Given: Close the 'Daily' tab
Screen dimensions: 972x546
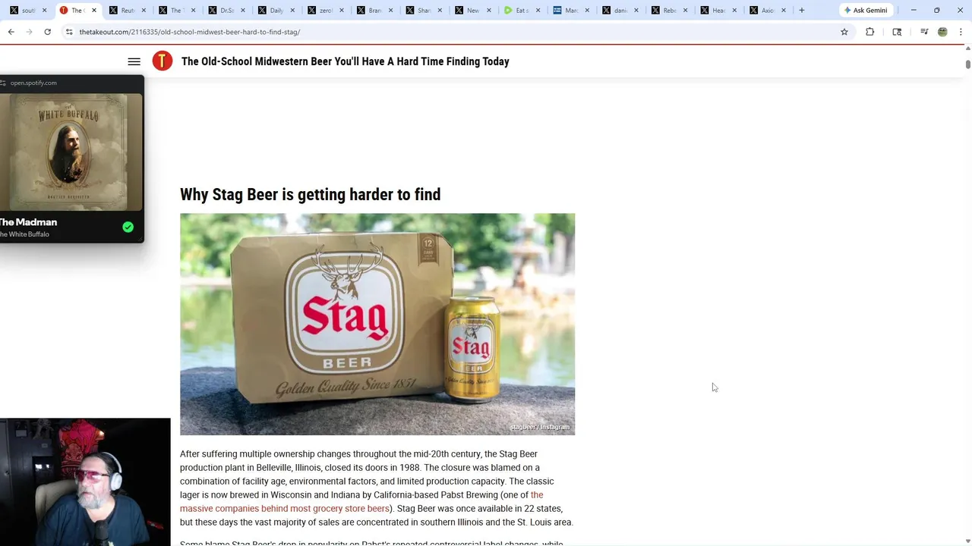Looking at the screenshot, I should 292,11.
